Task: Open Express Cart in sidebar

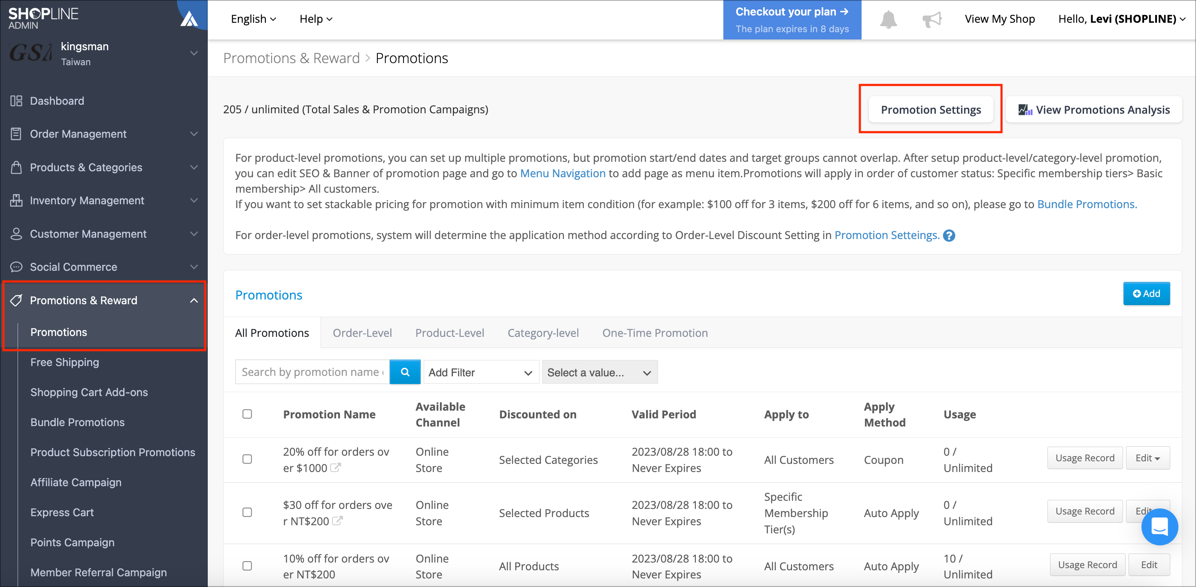Action: click(x=62, y=512)
